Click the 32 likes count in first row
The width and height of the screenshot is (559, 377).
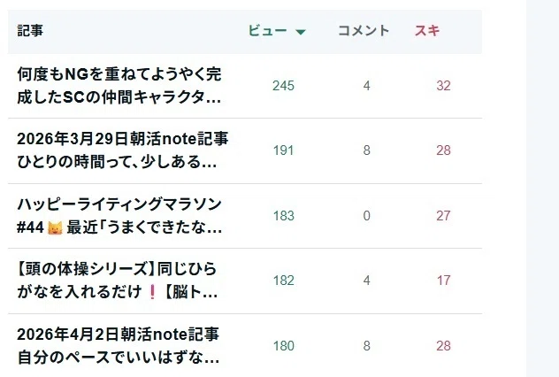click(x=443, y=86)
